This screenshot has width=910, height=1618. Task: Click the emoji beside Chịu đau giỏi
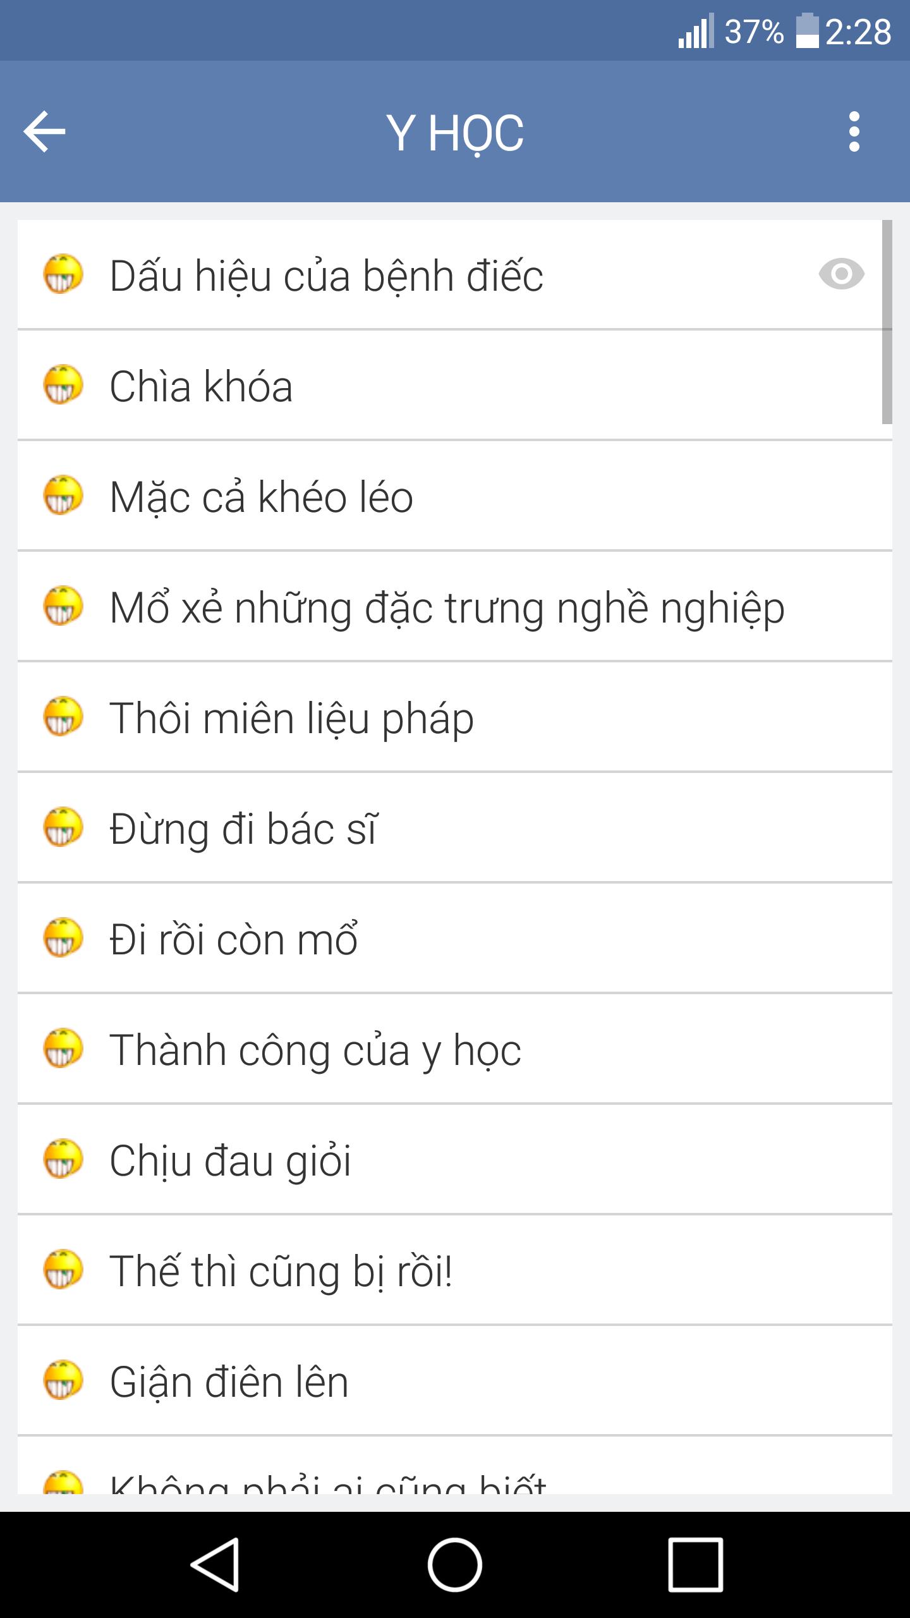pyautogui.click(x=63, y=1159)
